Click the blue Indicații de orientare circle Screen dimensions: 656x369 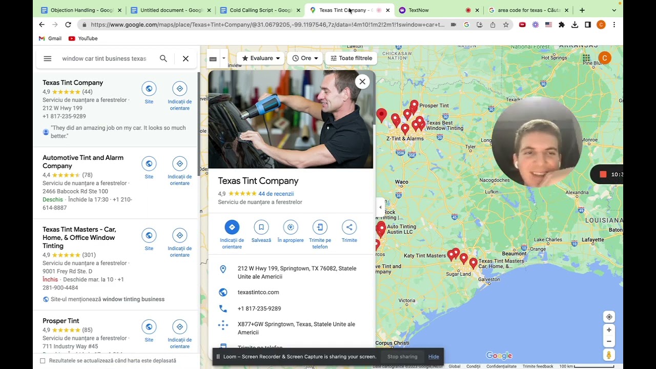point(232,227)
